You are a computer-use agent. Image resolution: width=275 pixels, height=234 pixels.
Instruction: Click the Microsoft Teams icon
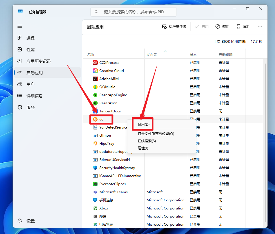click(95, 192)
